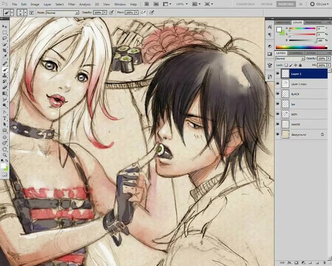Switch to Design workspace
This screenshot has width=332, height=266.
tap(267, 4)
